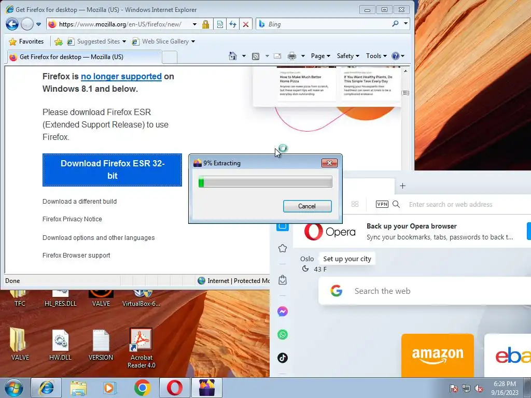Open a new blank IE tab
The width and height of the screenshot is (531, 398).
[170, 57]
